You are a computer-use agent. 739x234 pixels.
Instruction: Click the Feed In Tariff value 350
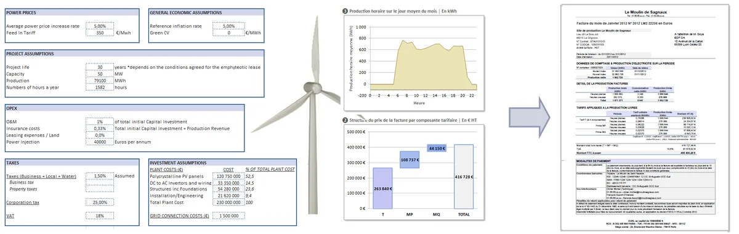point(99,33)
